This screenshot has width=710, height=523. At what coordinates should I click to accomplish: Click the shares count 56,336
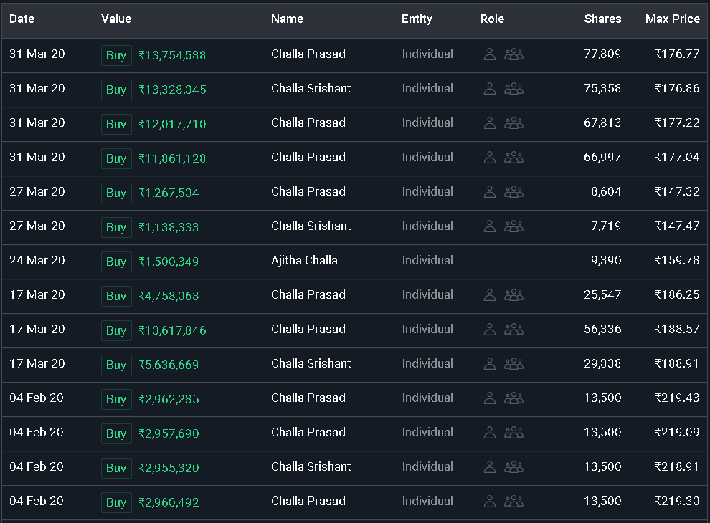tap(602, 330)
